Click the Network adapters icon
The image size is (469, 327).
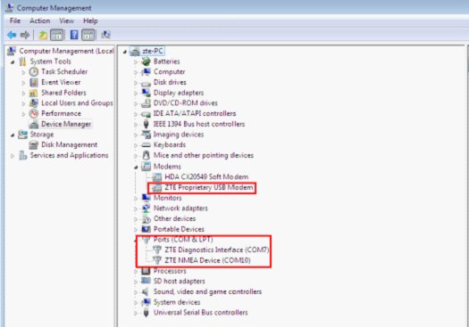click(x=146, y=208)
